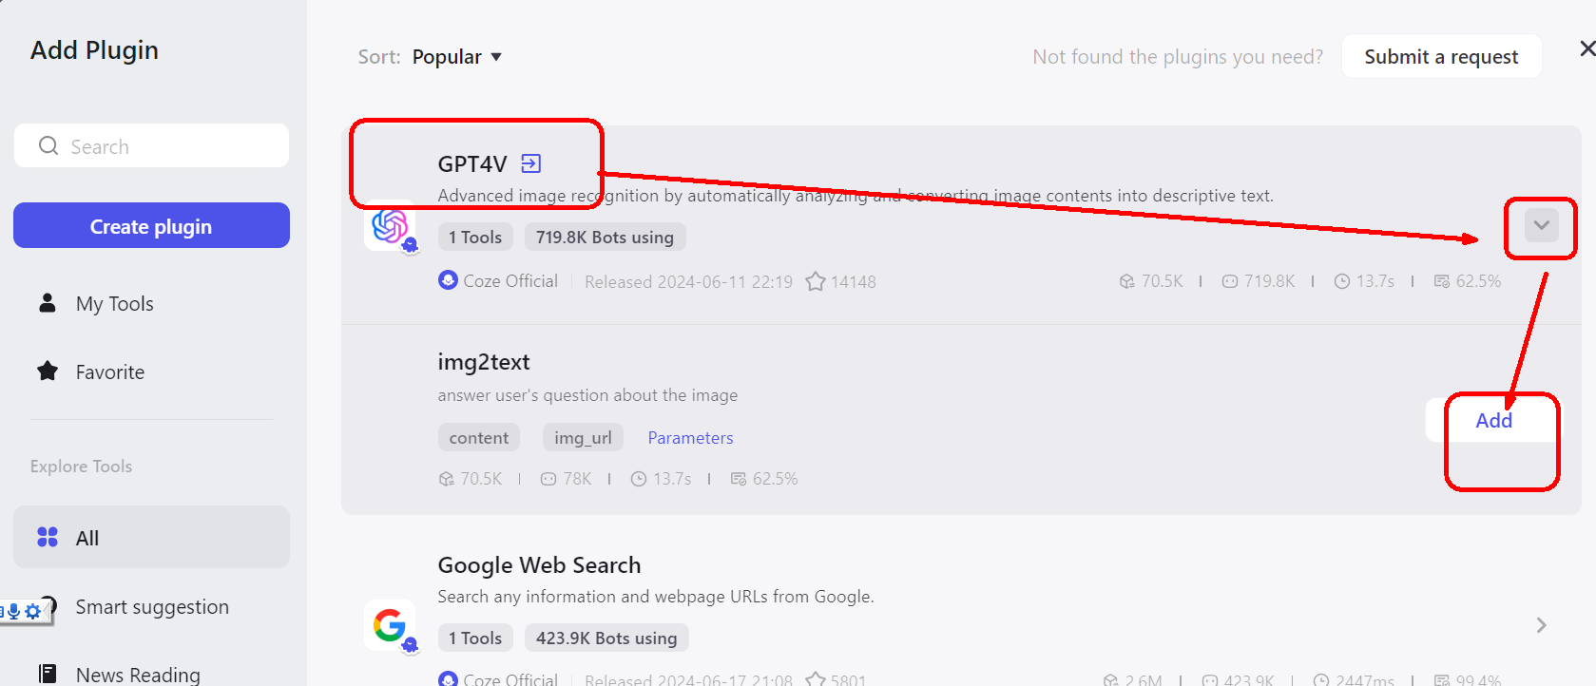This screenshot has height=686, width=1596.
Task: Click 'Not found the plugins you need?' text
Action: pyautogui.click(x=1178, y=57)
